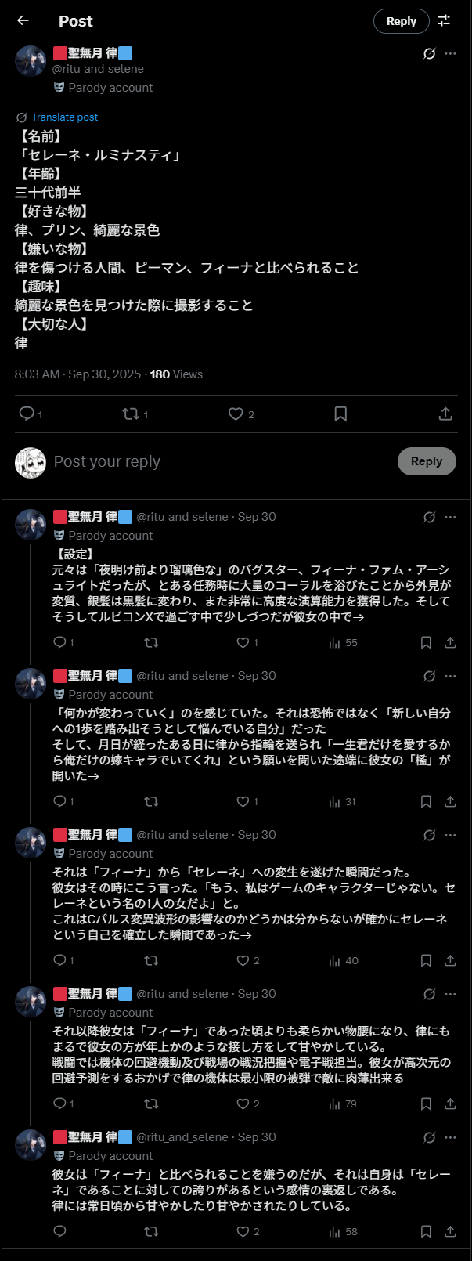Viewport: 472px width, 1261px height.
Task: Click the Grok icon on main post
Action: click(x=429, y=54)
